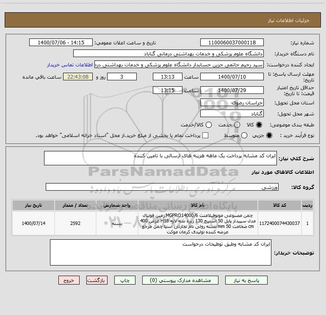This screenshot has height=315, width=326.
Task: Open اطلاعات تماس خریدار link
Action: click(x=70, y=65)
